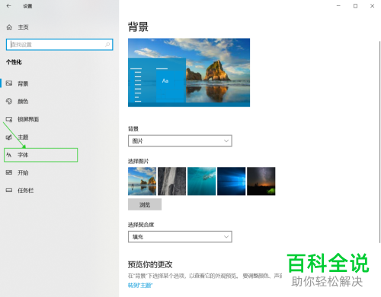Click the 选择图片 label
Viewport: 381px width, 297px height.
[138, 161]
